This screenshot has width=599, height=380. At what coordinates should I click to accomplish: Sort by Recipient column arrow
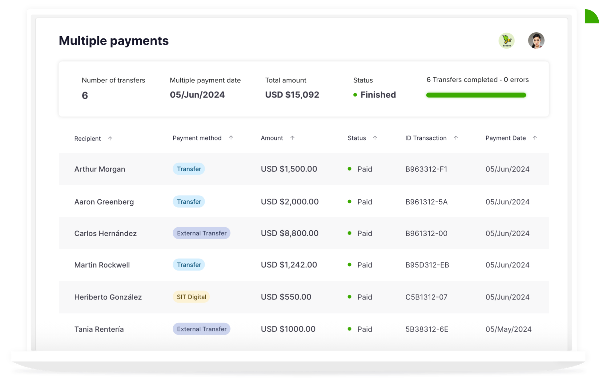click(x=110, y=138)
